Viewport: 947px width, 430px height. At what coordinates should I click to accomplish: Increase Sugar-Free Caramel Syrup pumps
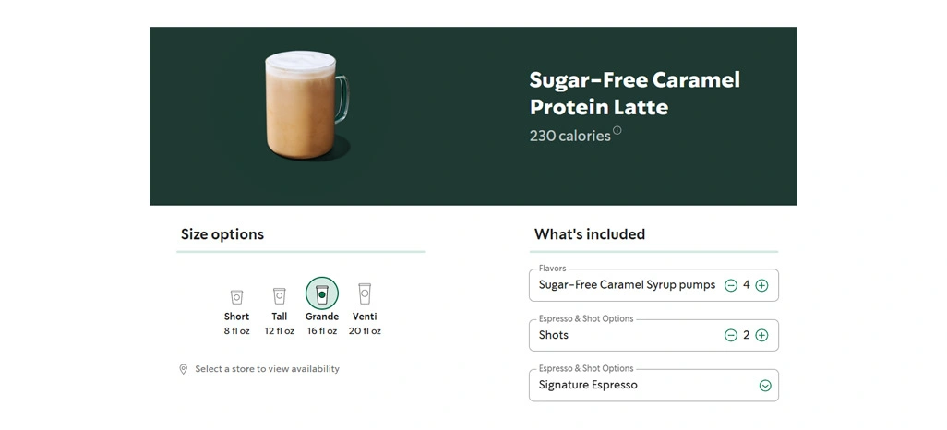point(761,286)
